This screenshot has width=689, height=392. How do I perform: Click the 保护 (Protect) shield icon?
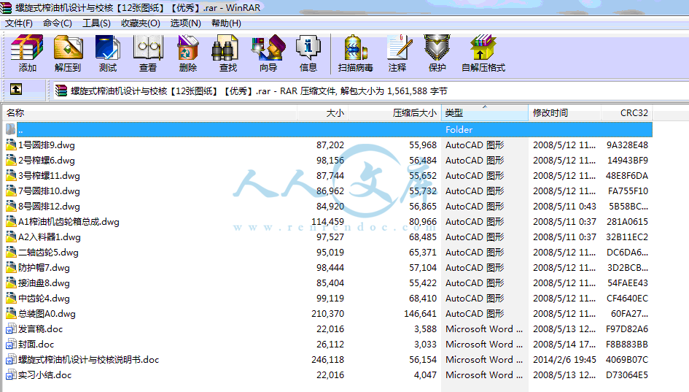coord(437,48)
